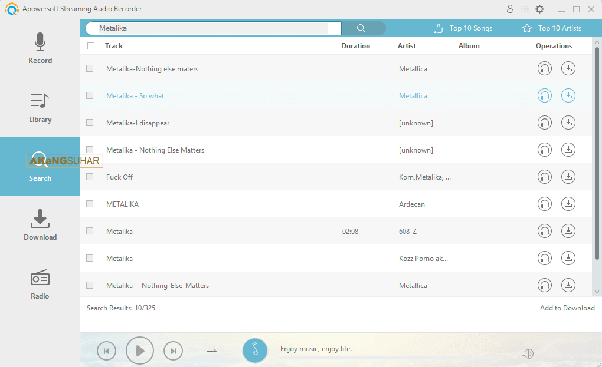Check the Metalika_-_Nothing_Else_Matters checkbox
Viewport: 602px width, 367px height.
pos(90,285)
